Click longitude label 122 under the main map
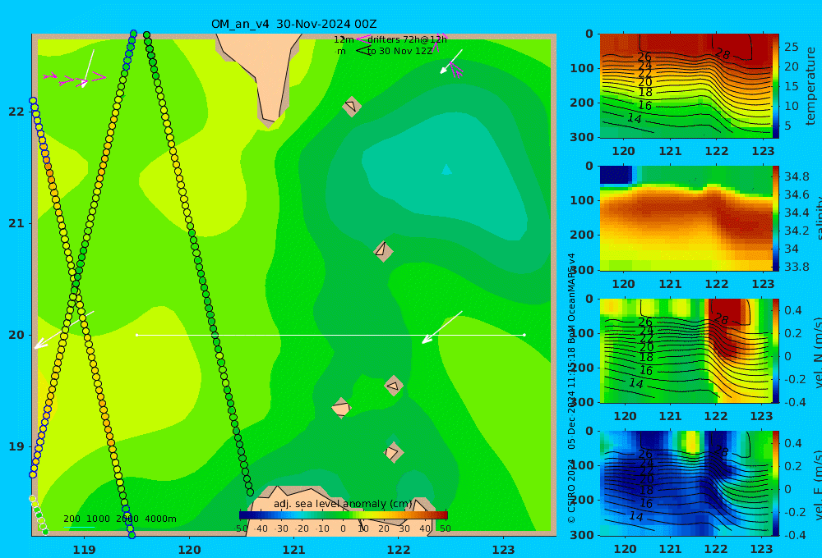 coord(399,550)
